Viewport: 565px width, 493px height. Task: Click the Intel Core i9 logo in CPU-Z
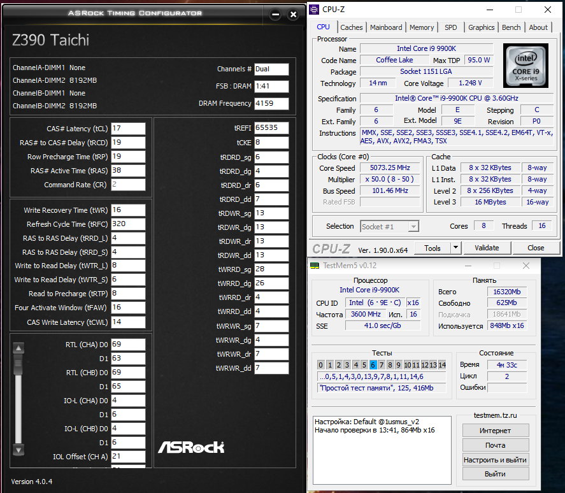click(x=526, y=66)
